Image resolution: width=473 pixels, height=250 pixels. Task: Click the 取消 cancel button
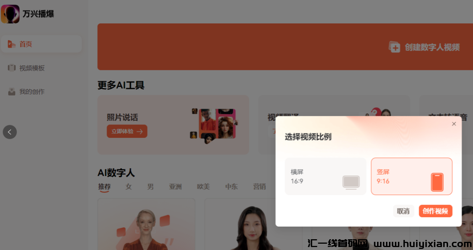(403, 211)
